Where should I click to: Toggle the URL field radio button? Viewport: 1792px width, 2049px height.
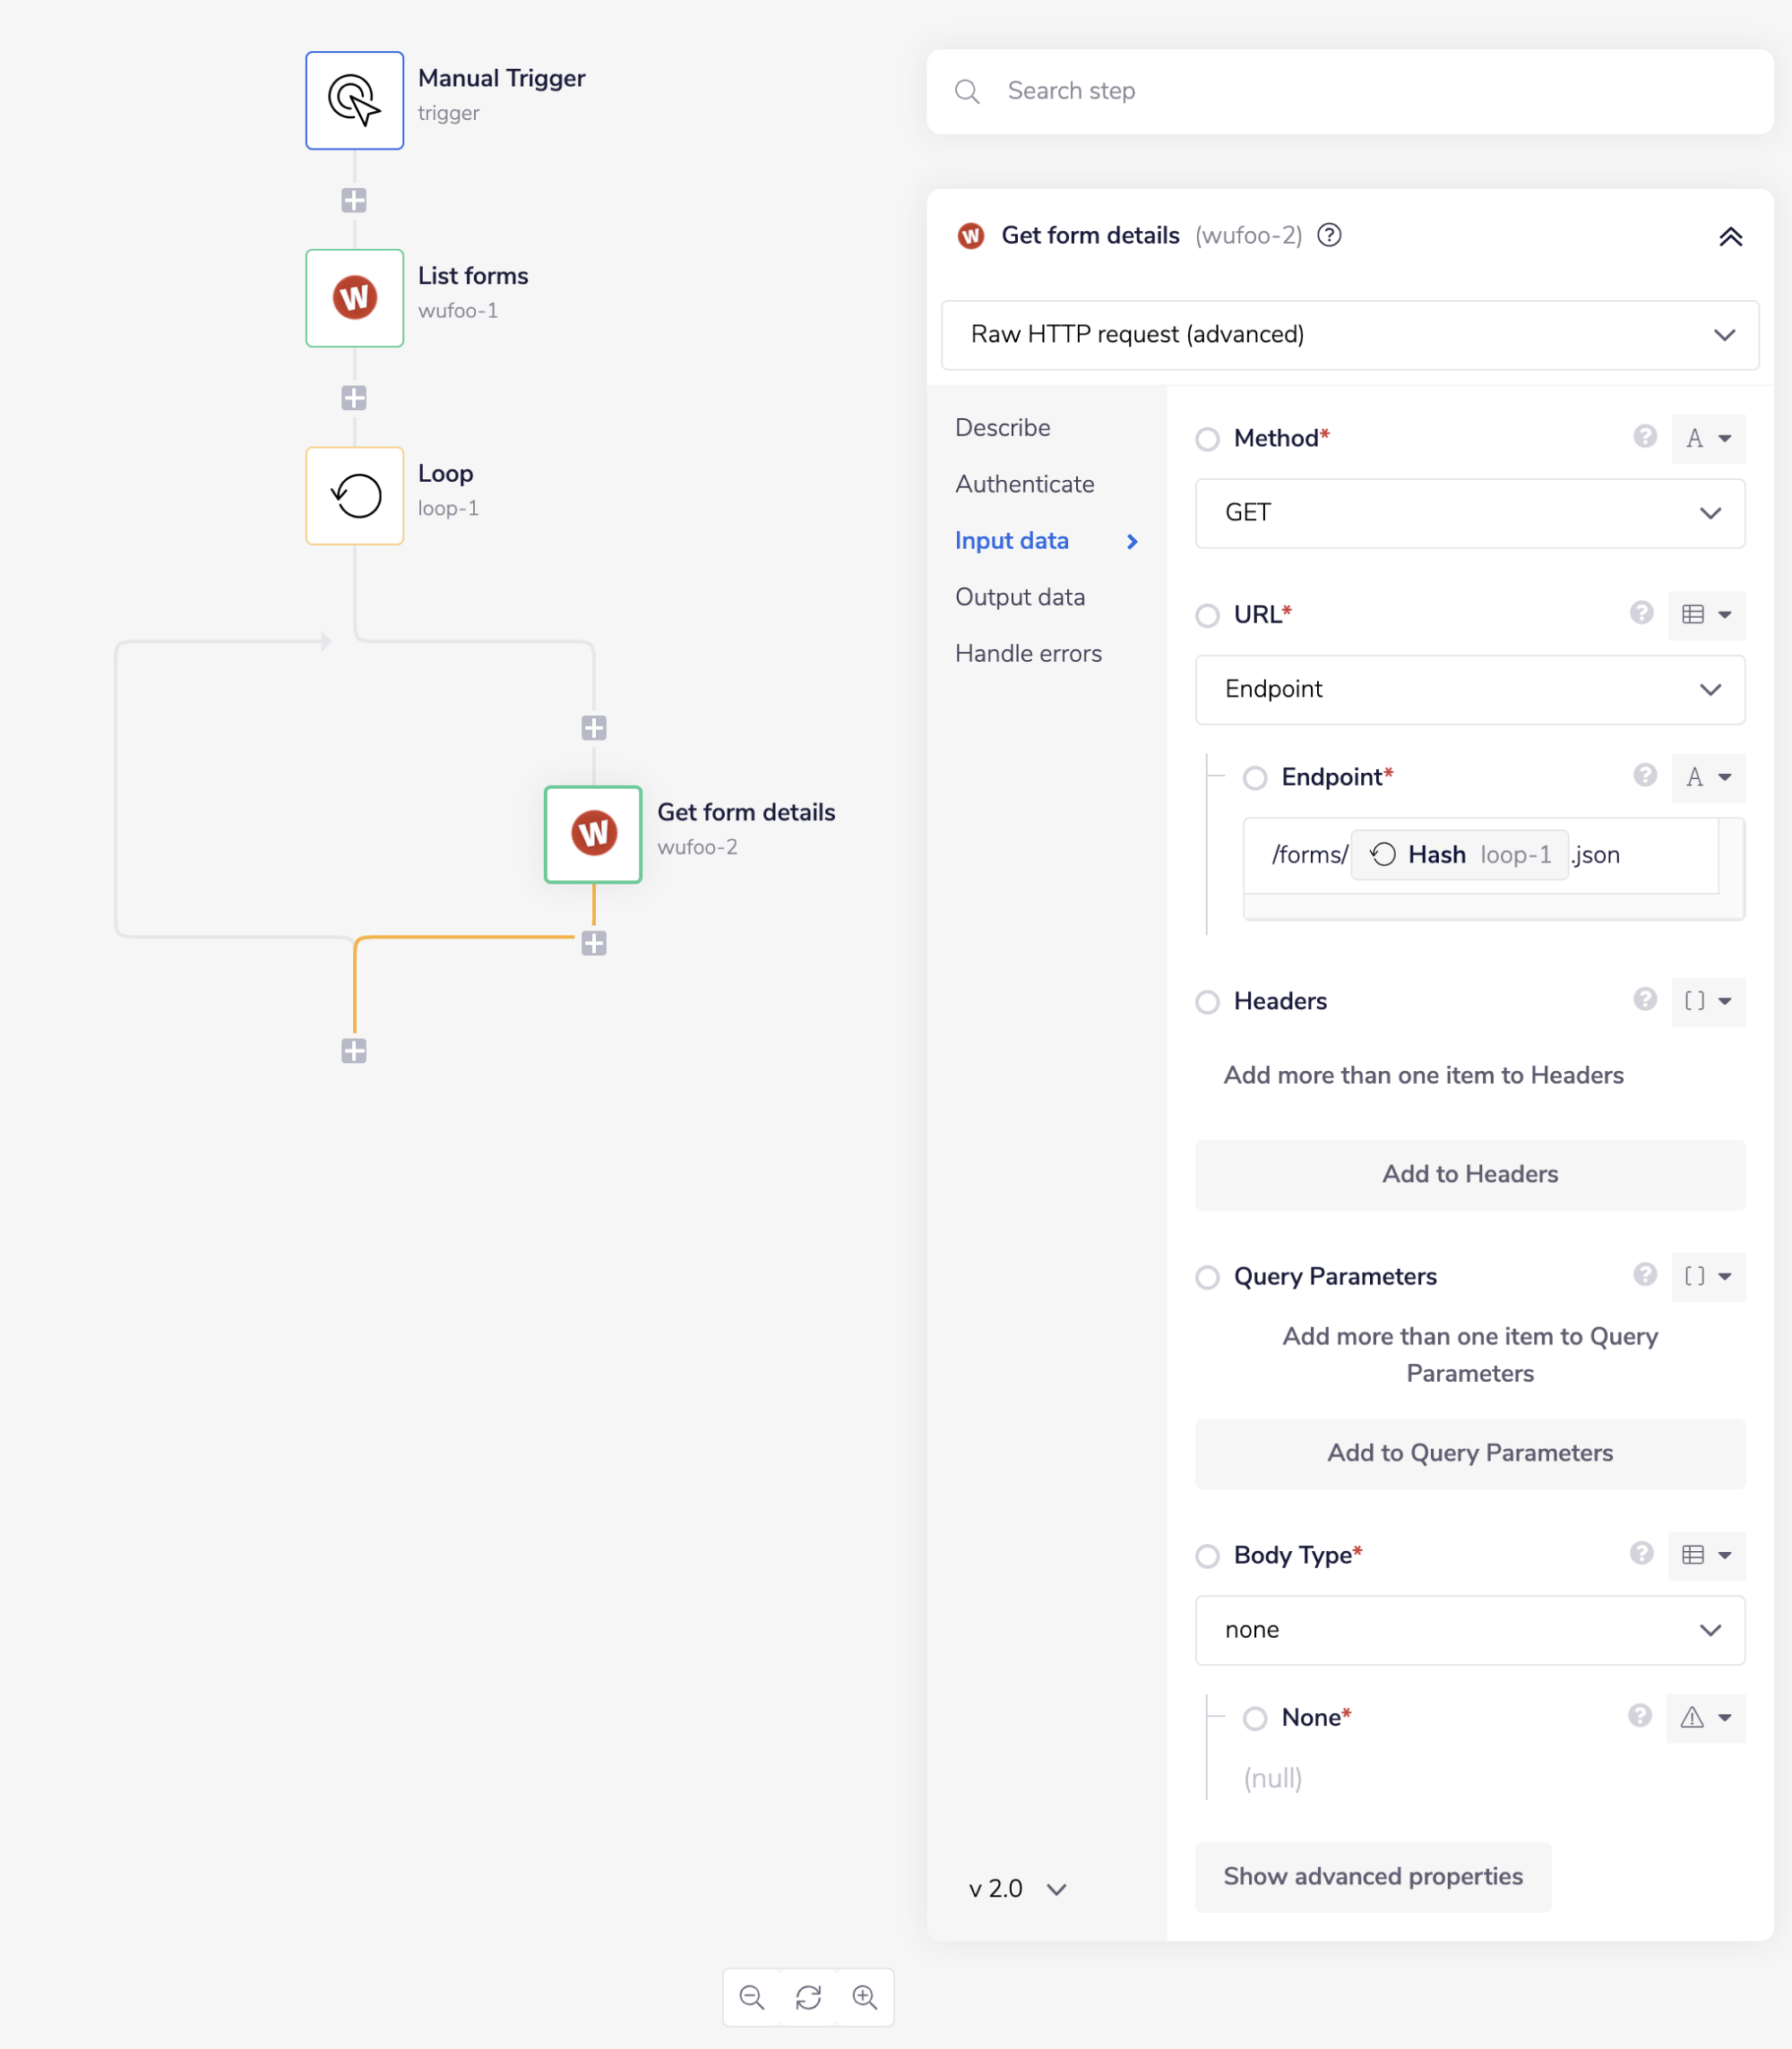(1208, 614)
